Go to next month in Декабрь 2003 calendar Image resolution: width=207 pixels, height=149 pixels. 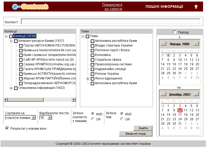pos(196,94)
